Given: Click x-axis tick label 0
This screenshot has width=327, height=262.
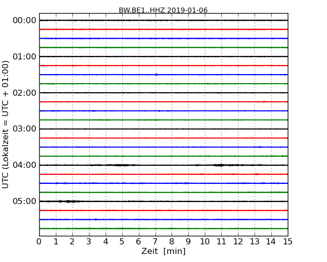Looking at the screenshot, I should tap(39, 242).
